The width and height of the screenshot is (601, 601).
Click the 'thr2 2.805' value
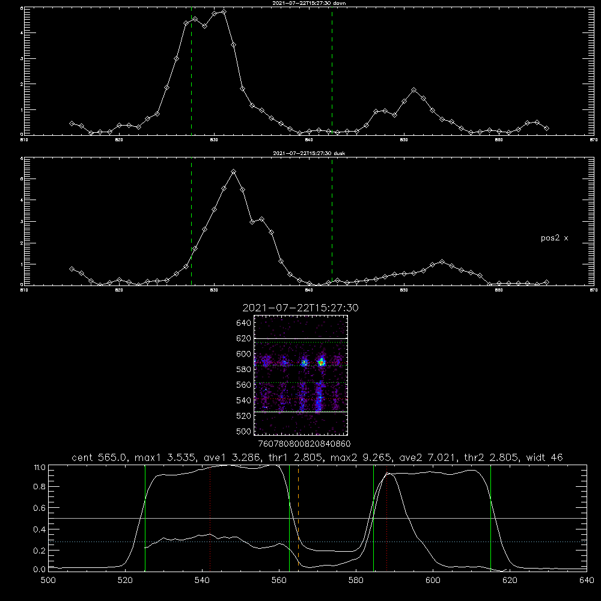[492, 457]
